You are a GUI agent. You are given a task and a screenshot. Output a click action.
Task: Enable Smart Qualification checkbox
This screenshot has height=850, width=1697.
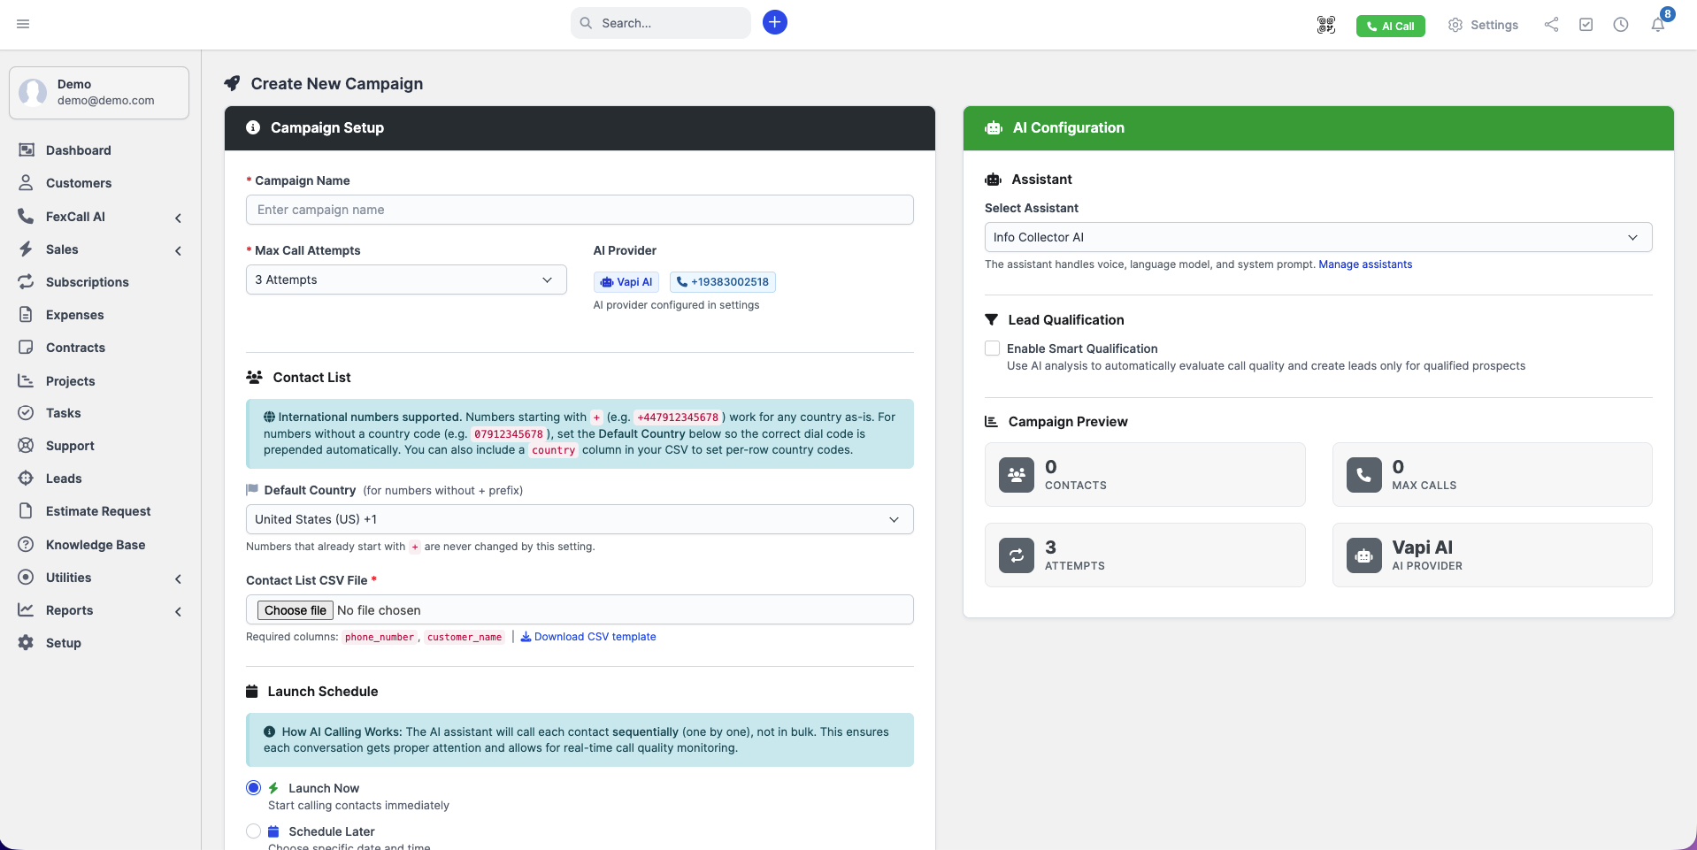click(992, 348)
